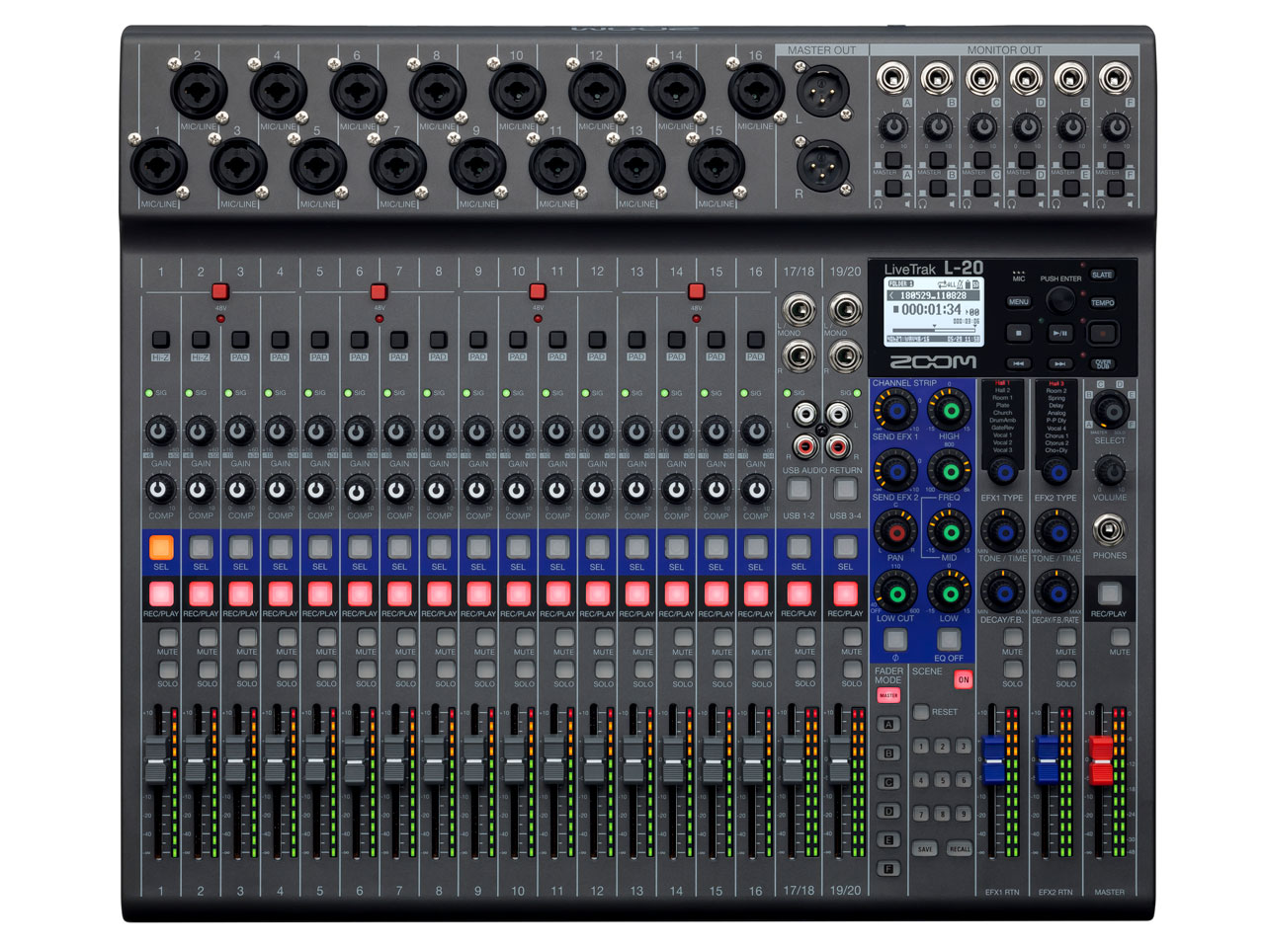Enable 48V phantom power on channel 2
The height and width of the screenshot is (948, 1265).
219,289
